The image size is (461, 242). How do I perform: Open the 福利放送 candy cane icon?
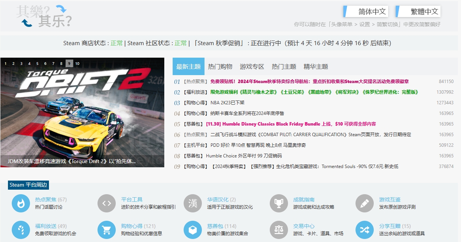(x=21, y=230)
